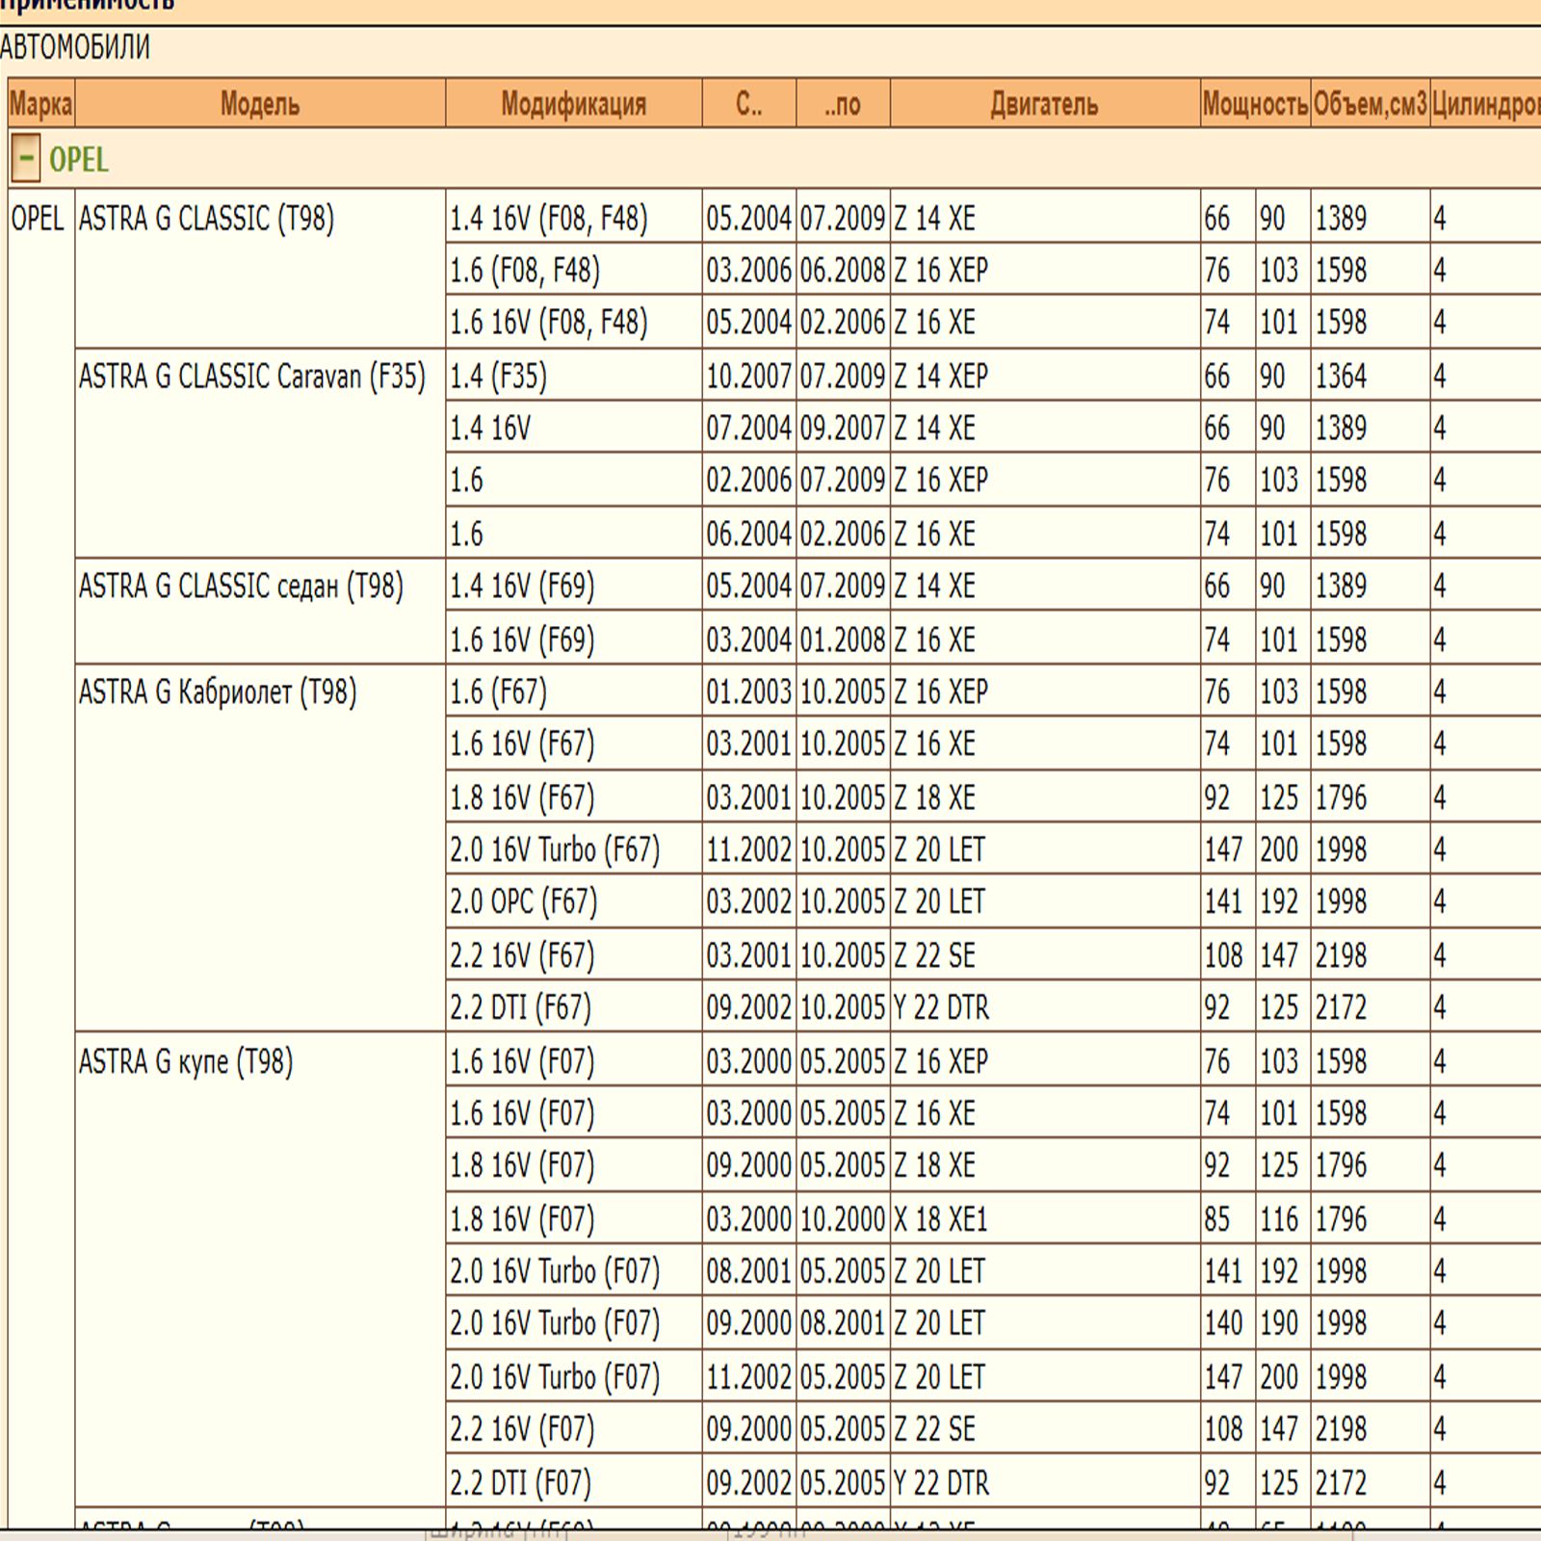
Task: Collapse the OPEL group with minus icon
Action: [26, 159]
